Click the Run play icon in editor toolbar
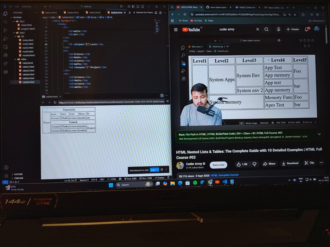 tap(130, 12)
